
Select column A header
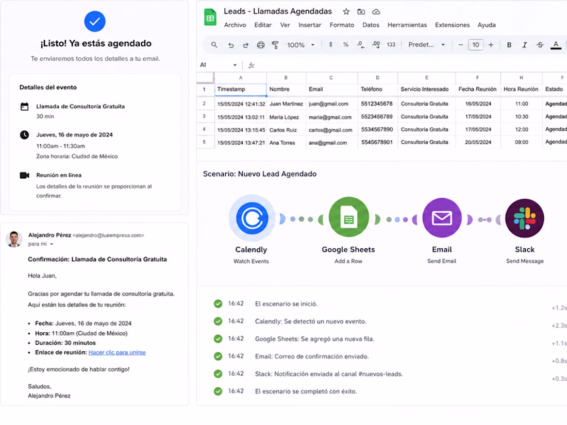tap(241, 78)
